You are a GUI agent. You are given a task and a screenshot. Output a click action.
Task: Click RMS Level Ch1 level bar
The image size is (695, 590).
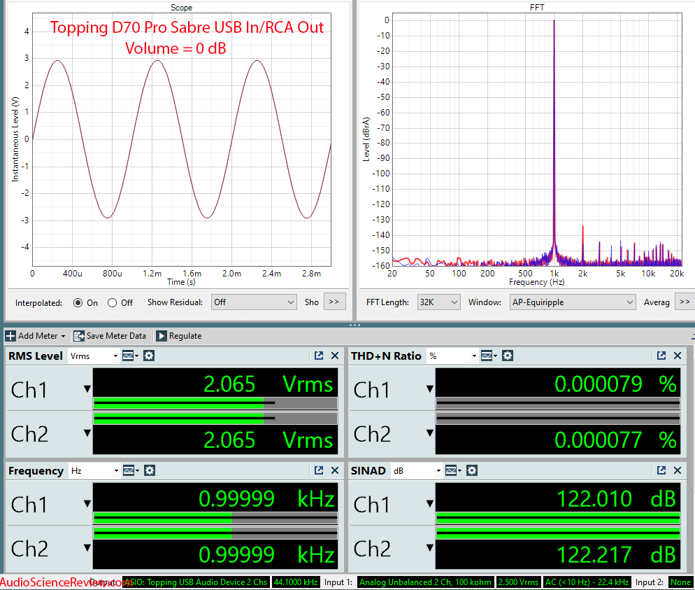215,403
